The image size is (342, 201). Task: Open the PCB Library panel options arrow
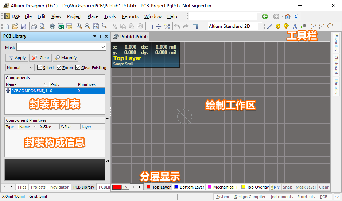(95, 36)
